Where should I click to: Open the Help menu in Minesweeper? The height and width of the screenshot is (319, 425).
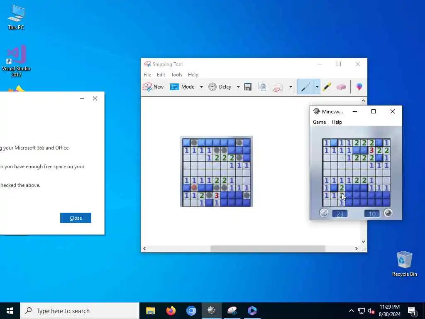[337, 122]
